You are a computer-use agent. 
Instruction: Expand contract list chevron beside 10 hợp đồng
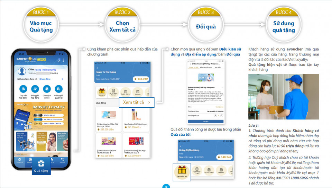point(63,79)
